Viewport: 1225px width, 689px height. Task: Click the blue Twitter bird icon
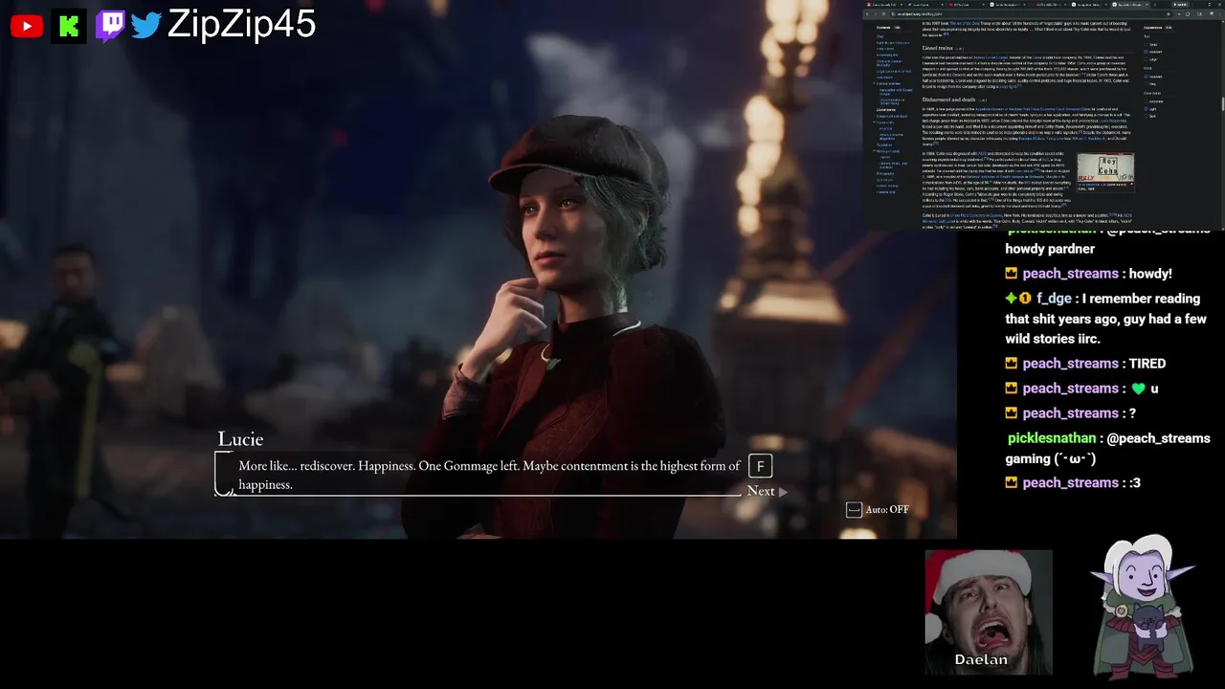(146, 26)
